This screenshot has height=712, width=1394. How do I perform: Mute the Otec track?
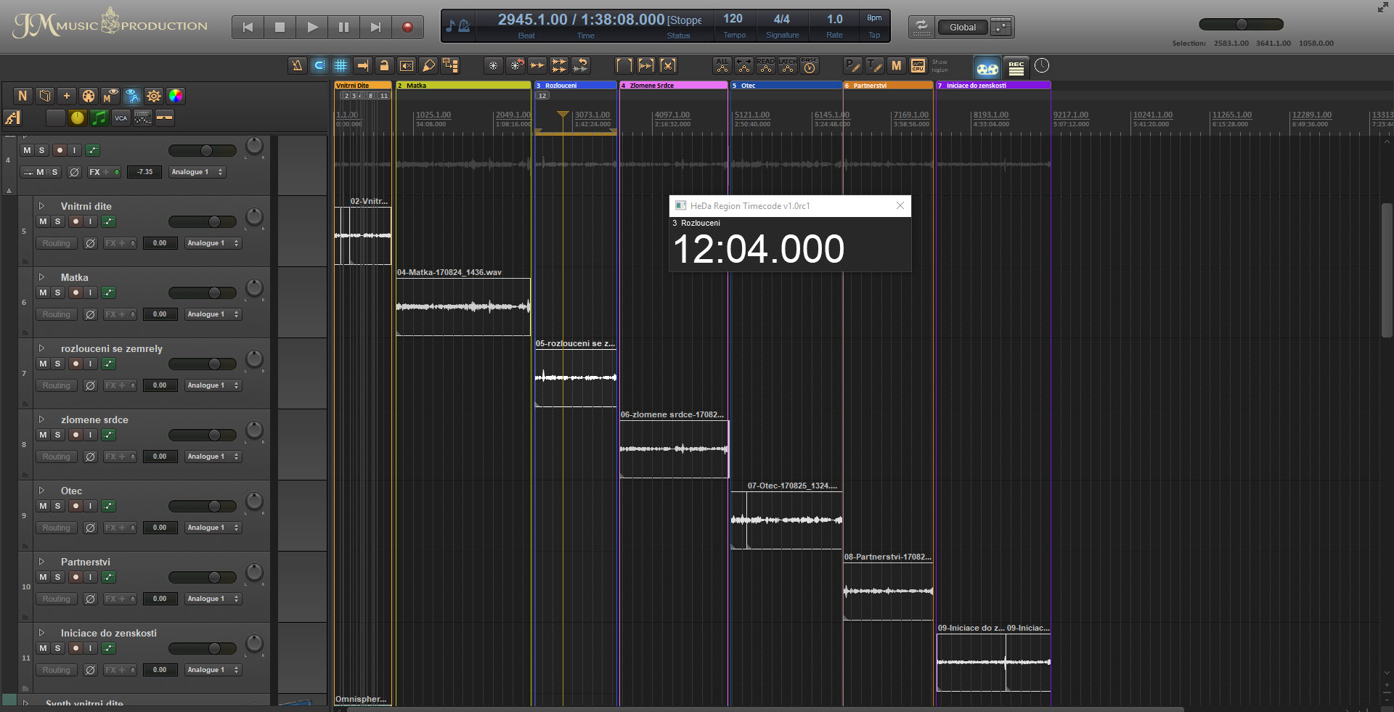pos(43,506)
